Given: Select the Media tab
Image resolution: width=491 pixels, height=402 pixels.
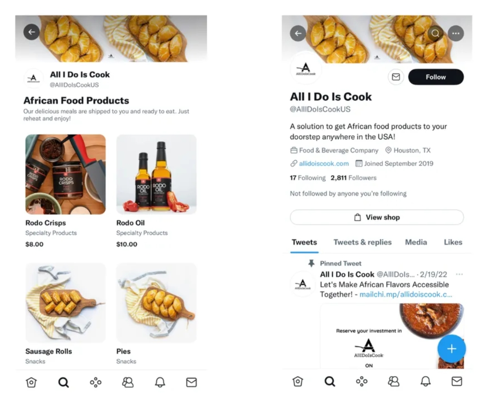Looking at the screenshot, I should tap(416, 242).
